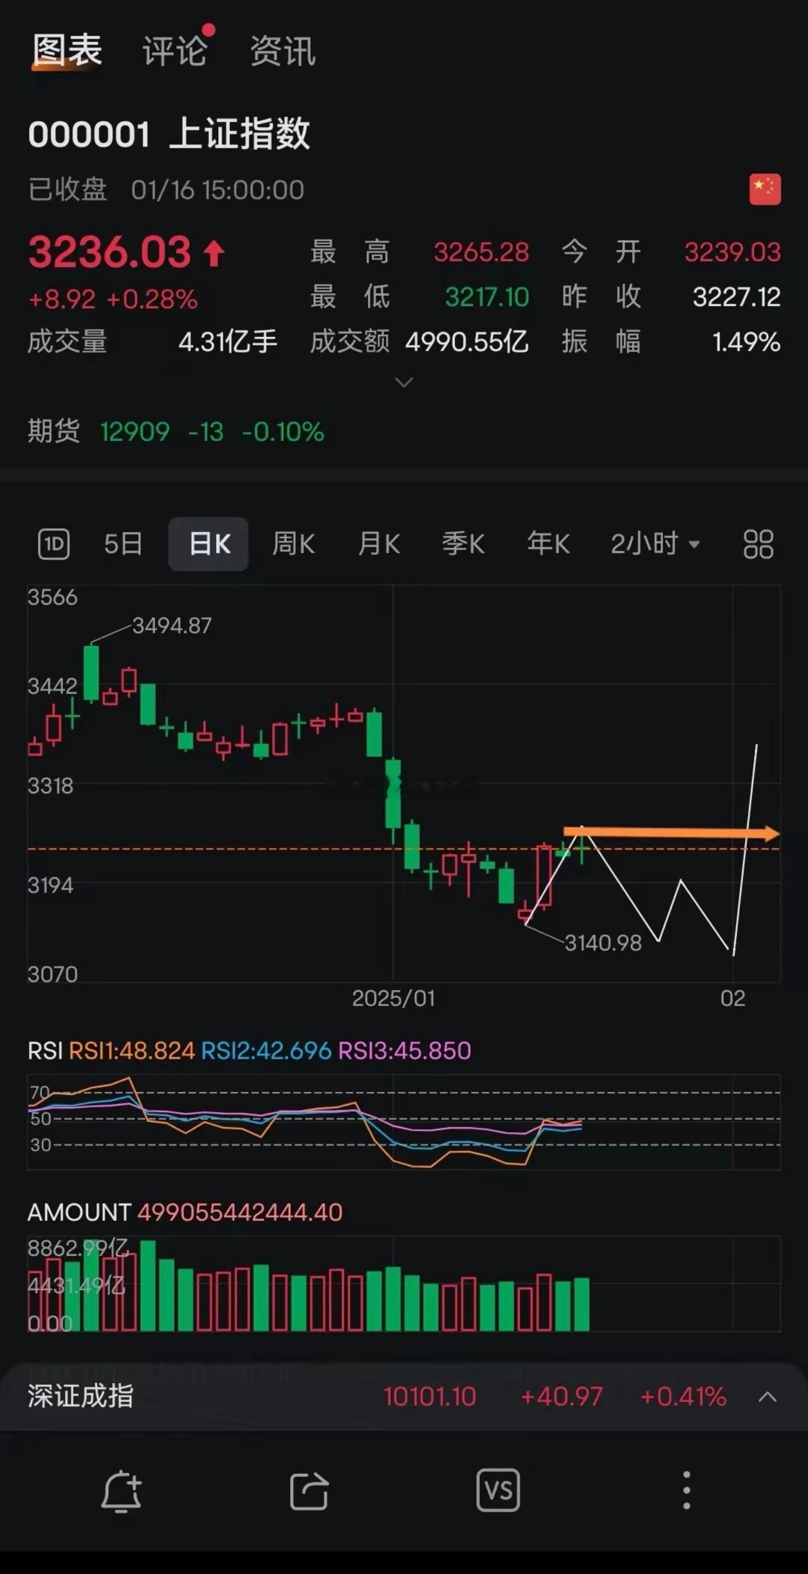Open the chart layout grid icon
Viewport: 808px width, 1574px height.
pos(759,544)
